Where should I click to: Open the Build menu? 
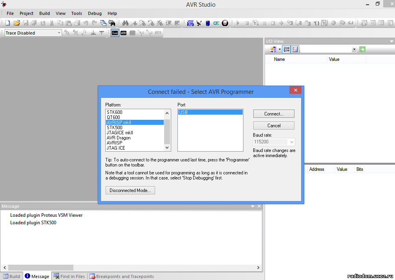point(45,13)
